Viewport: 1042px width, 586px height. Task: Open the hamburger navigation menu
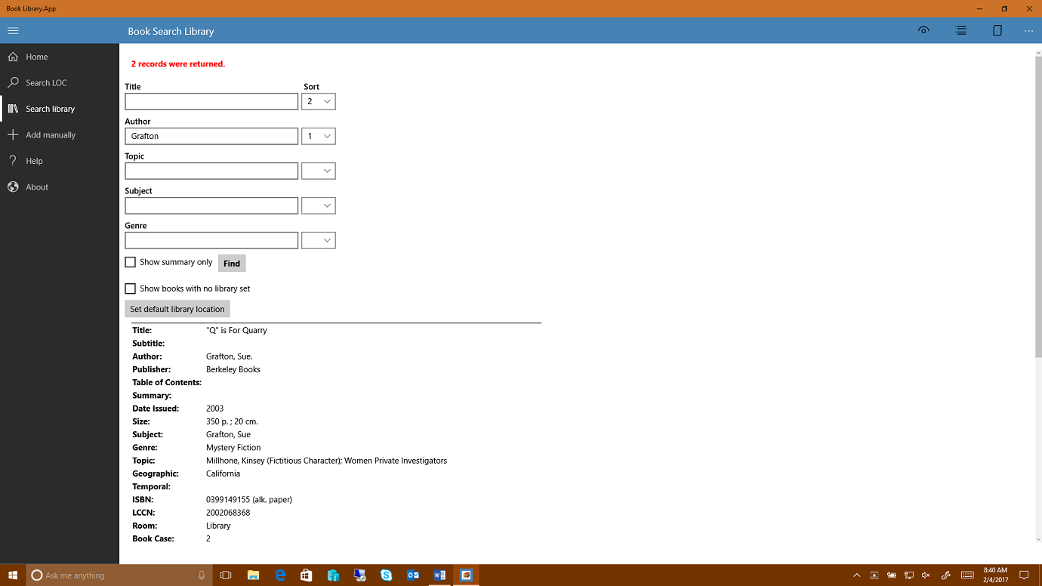13,31
